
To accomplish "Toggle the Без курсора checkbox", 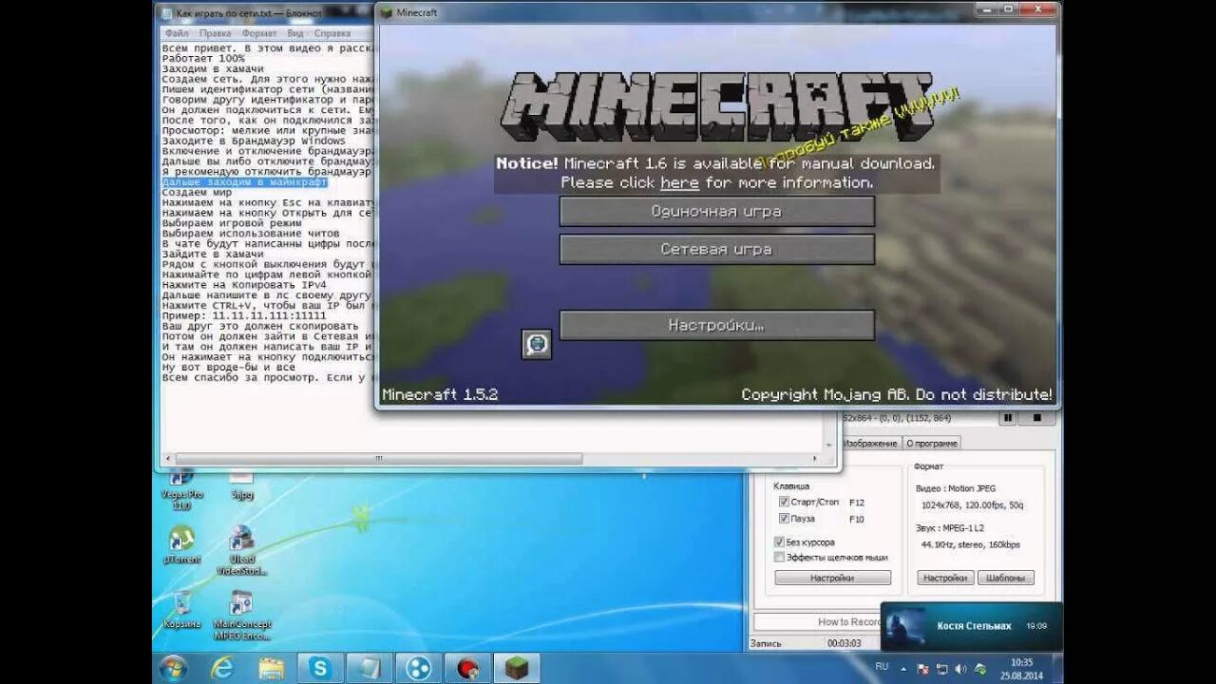I will pos(780,541).
